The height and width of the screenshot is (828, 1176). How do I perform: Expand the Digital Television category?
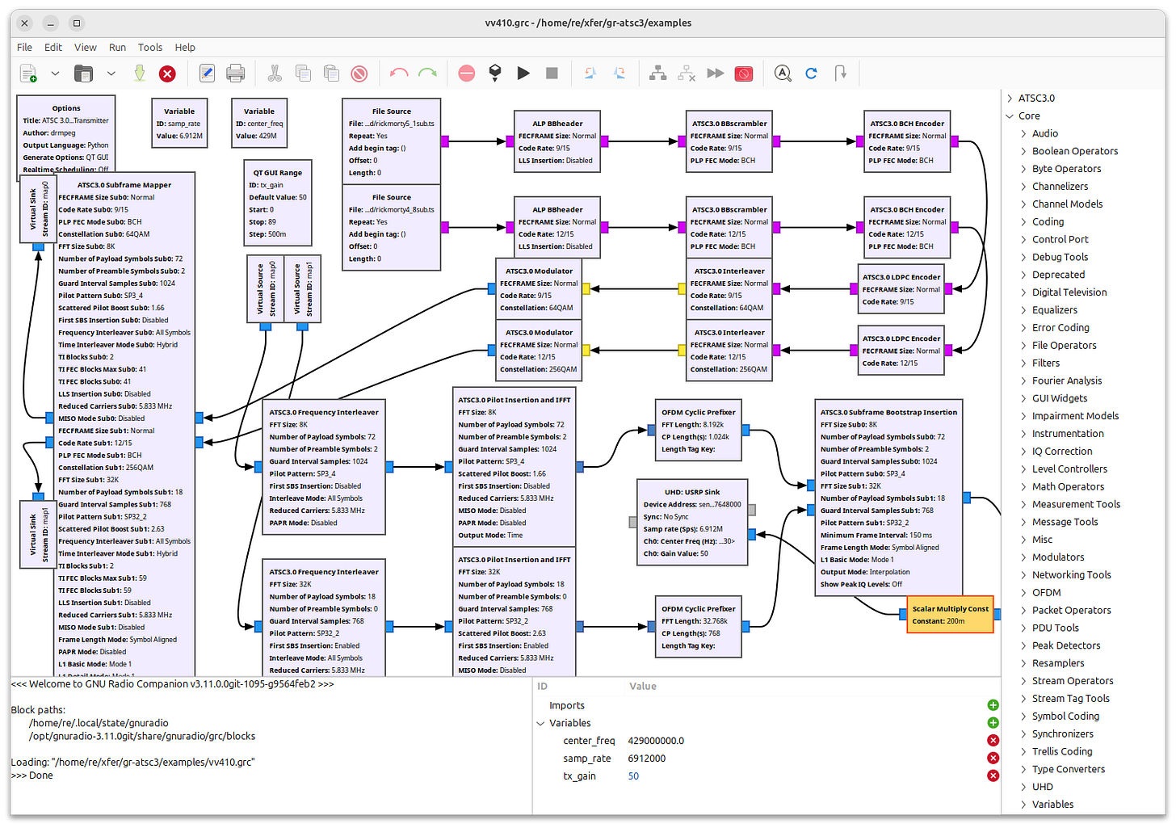[x=1023, y=292]
